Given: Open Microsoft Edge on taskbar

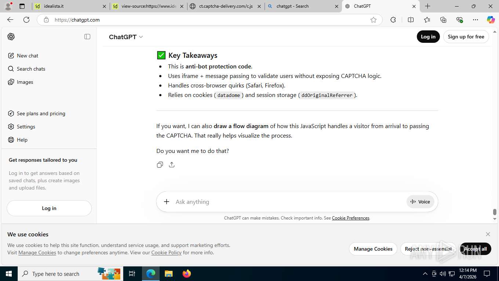Looking at the screenshot, I should tap(151, 274).
